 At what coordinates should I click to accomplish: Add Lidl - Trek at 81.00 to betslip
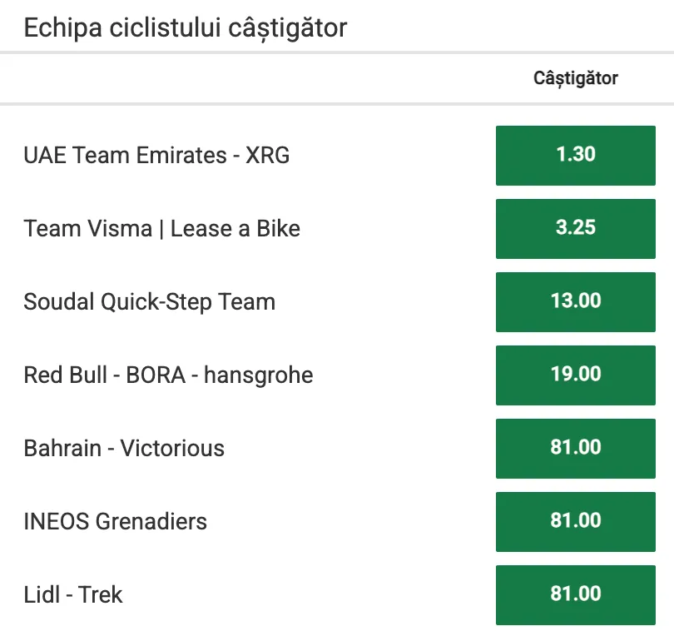click(576, 594)
